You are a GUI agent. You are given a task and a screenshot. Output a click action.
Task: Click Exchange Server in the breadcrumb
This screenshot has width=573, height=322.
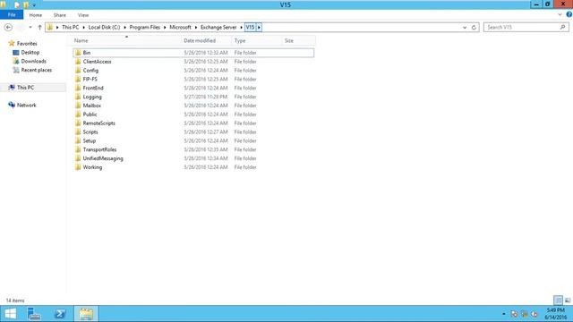coord(218,28)
